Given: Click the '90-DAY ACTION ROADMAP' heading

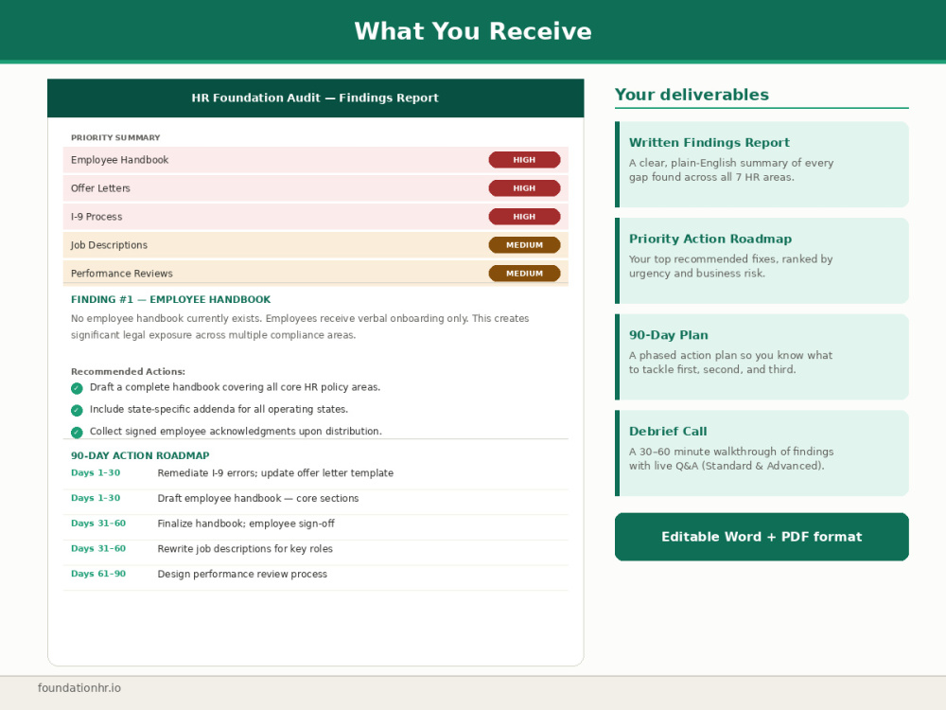Looking at the screenshot, I should (140, 456).
